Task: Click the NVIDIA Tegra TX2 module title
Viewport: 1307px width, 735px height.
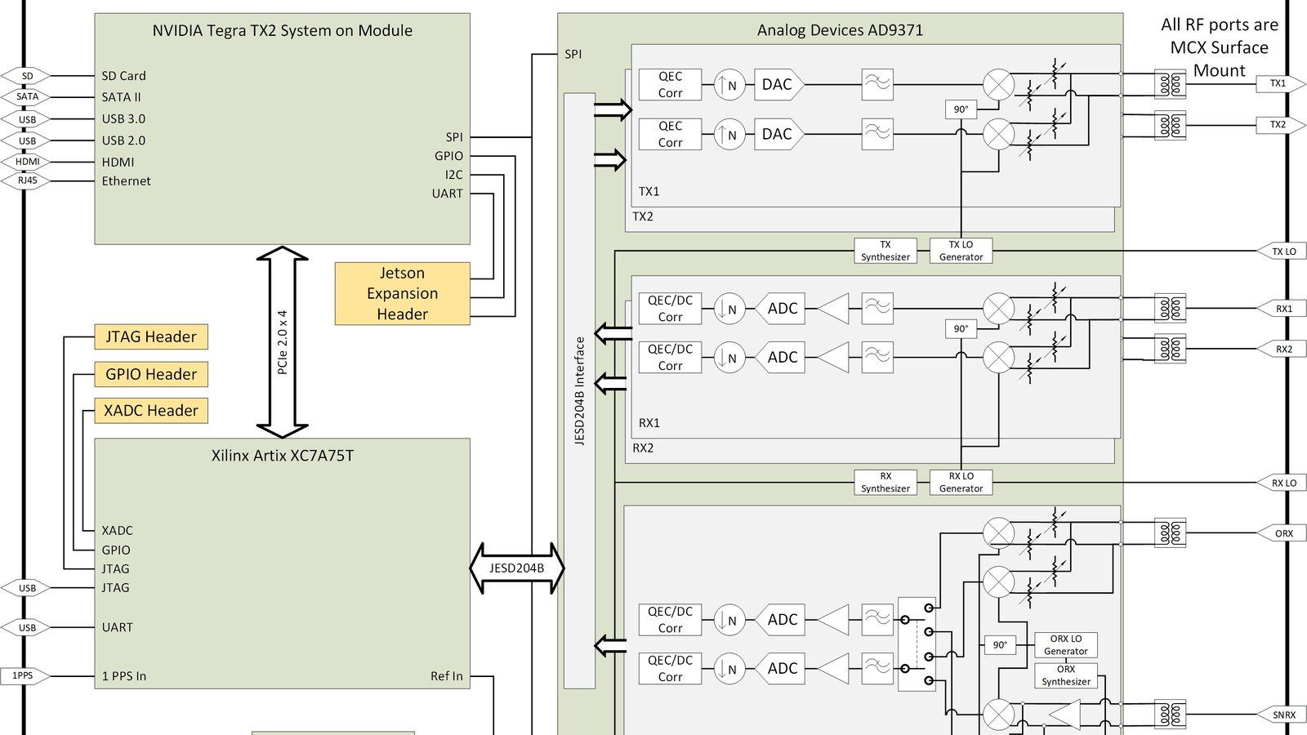Action: pyautogui.click(x=283, y=31)
